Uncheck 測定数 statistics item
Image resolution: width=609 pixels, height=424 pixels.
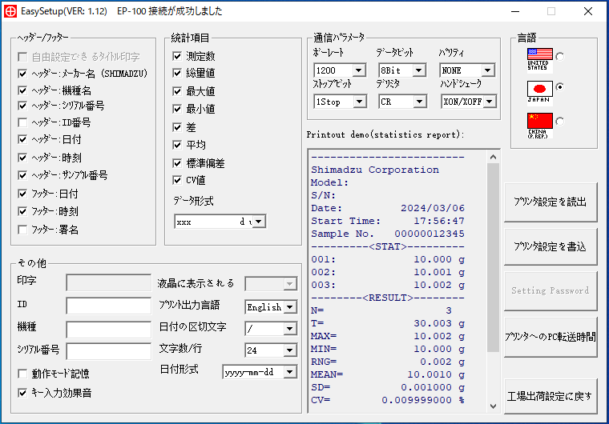[x=177, y=56]
